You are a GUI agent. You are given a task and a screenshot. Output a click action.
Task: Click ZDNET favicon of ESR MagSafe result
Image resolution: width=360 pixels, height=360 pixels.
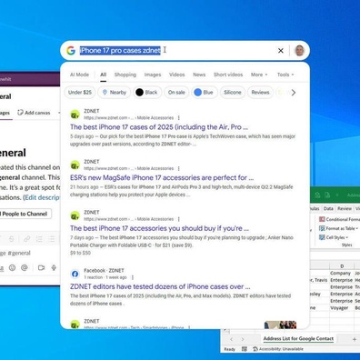[x=75, y=165]
